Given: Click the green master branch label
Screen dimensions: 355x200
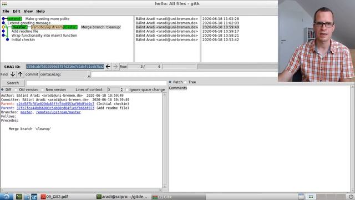Looking at the screenshot, I should pyautogui.click(x=19, y=27).
